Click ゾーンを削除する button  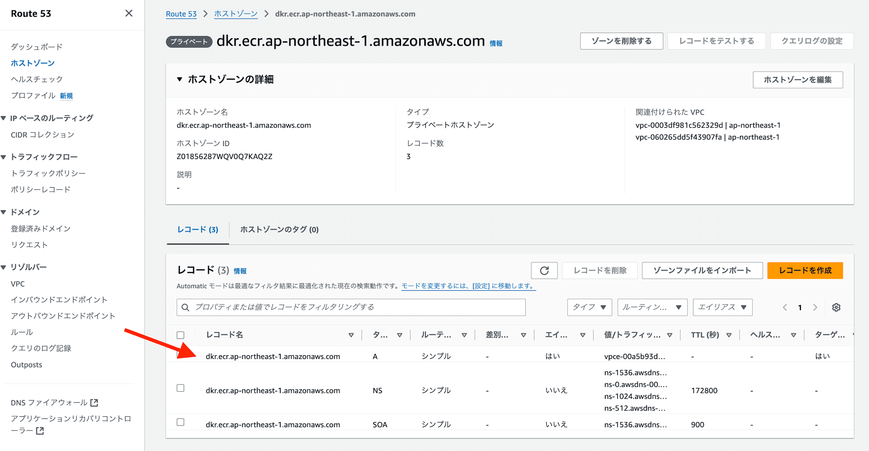point(621,41)
